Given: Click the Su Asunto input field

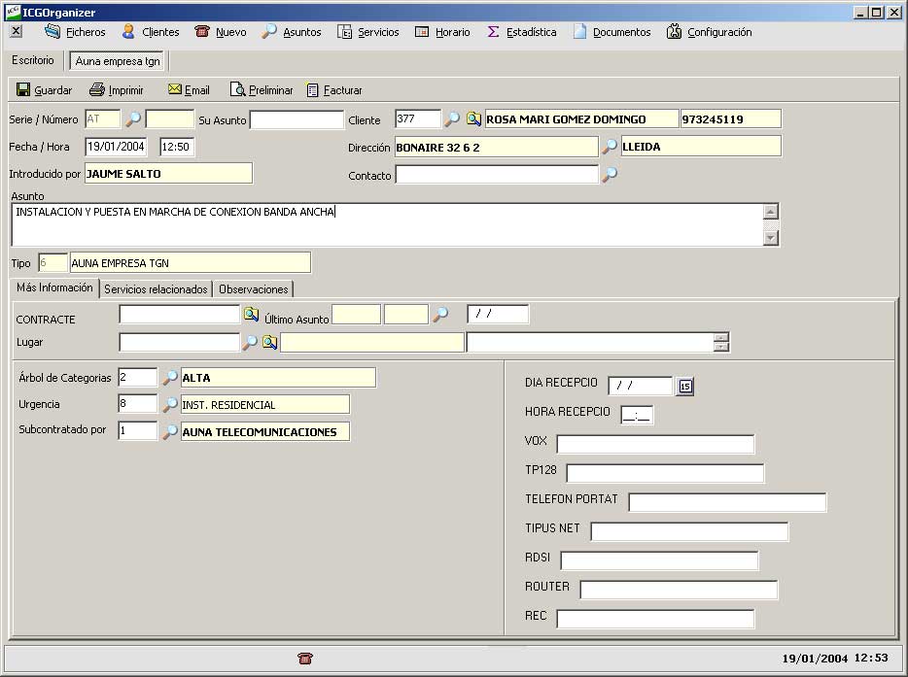Looking at the screenshot, I should point(297,120).
